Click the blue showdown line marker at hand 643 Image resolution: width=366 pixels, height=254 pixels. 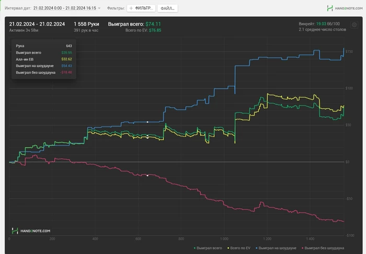147,122
